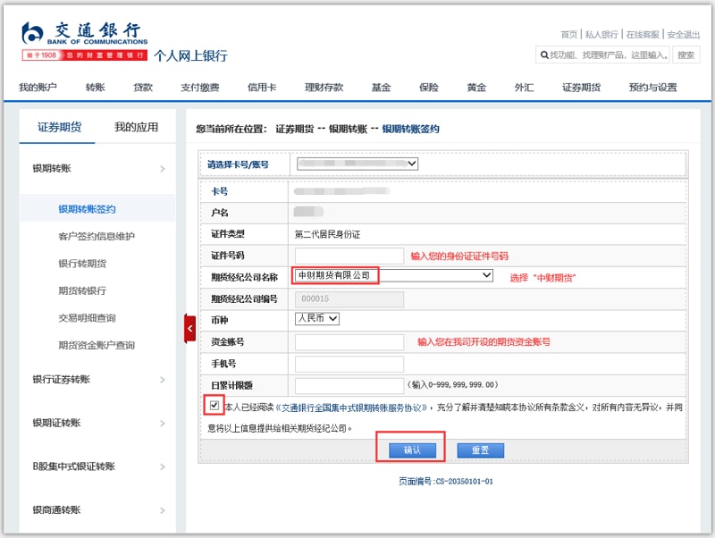Viewport: 715px width, 538px height.
Task: Open the 请选择卡号/账号 dropdown
Action: (x=357, y=164)
